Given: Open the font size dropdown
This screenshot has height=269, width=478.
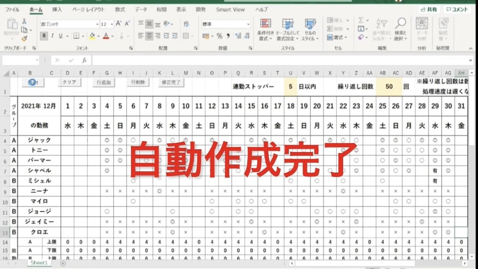Looking at the screenshot, I should 112,24.
